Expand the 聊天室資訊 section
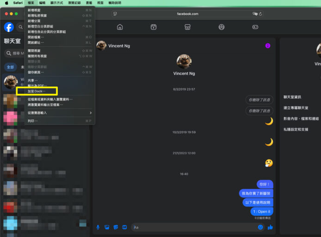 (291, 97)
